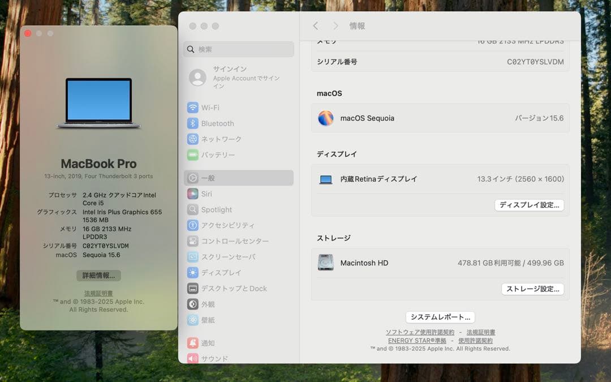This screenshot has width=611, height=382.
Task: Click 13.3インチ (2560 × 1600) value
Action: (x=520, y=179)
